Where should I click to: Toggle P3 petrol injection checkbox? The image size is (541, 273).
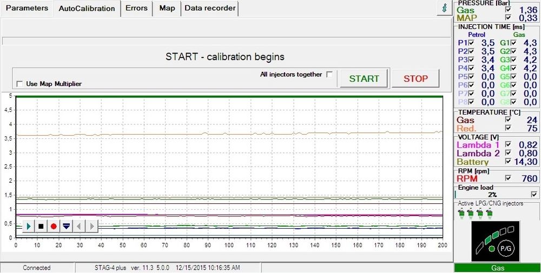coord(471,60)
